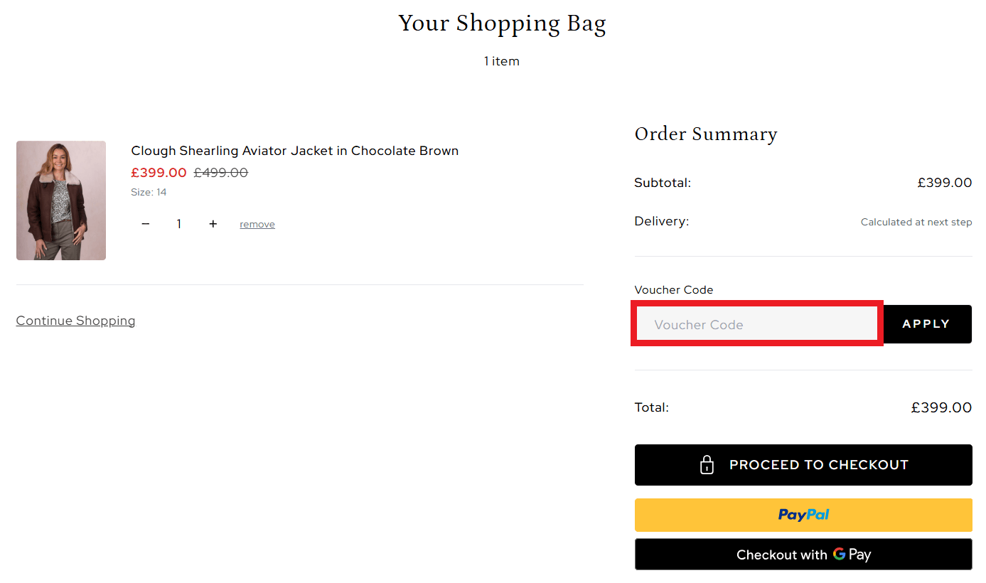Image resolution: width=986 pixels, height=583 pixels.
Task: Click the crossed-out £499.00 price
Action: coord(220,172)
